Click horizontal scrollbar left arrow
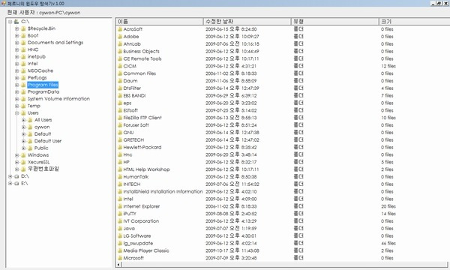450x270 pixels. pos(118,265)
